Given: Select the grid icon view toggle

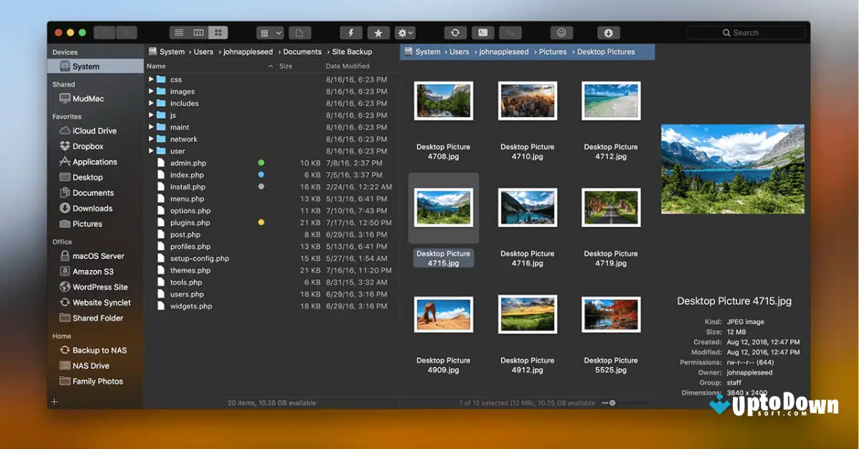Looking at the screenshot, I should click(217, 32).
